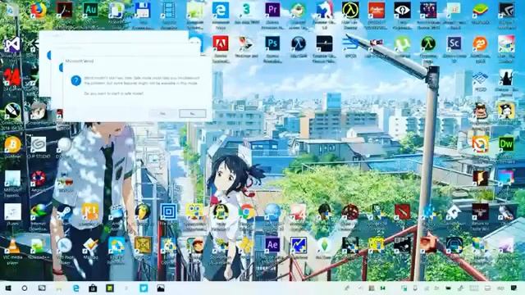The height and width of the screenshot is (295, 525).
Task: Click No in the Microsoft Word dialog
Action: coord(192,114)
